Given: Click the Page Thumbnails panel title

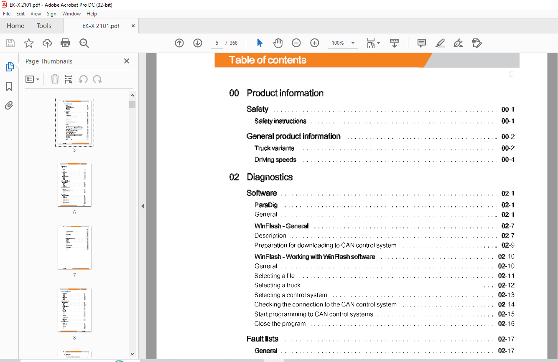Looking at the screenshot, I should tap(49, 61).
